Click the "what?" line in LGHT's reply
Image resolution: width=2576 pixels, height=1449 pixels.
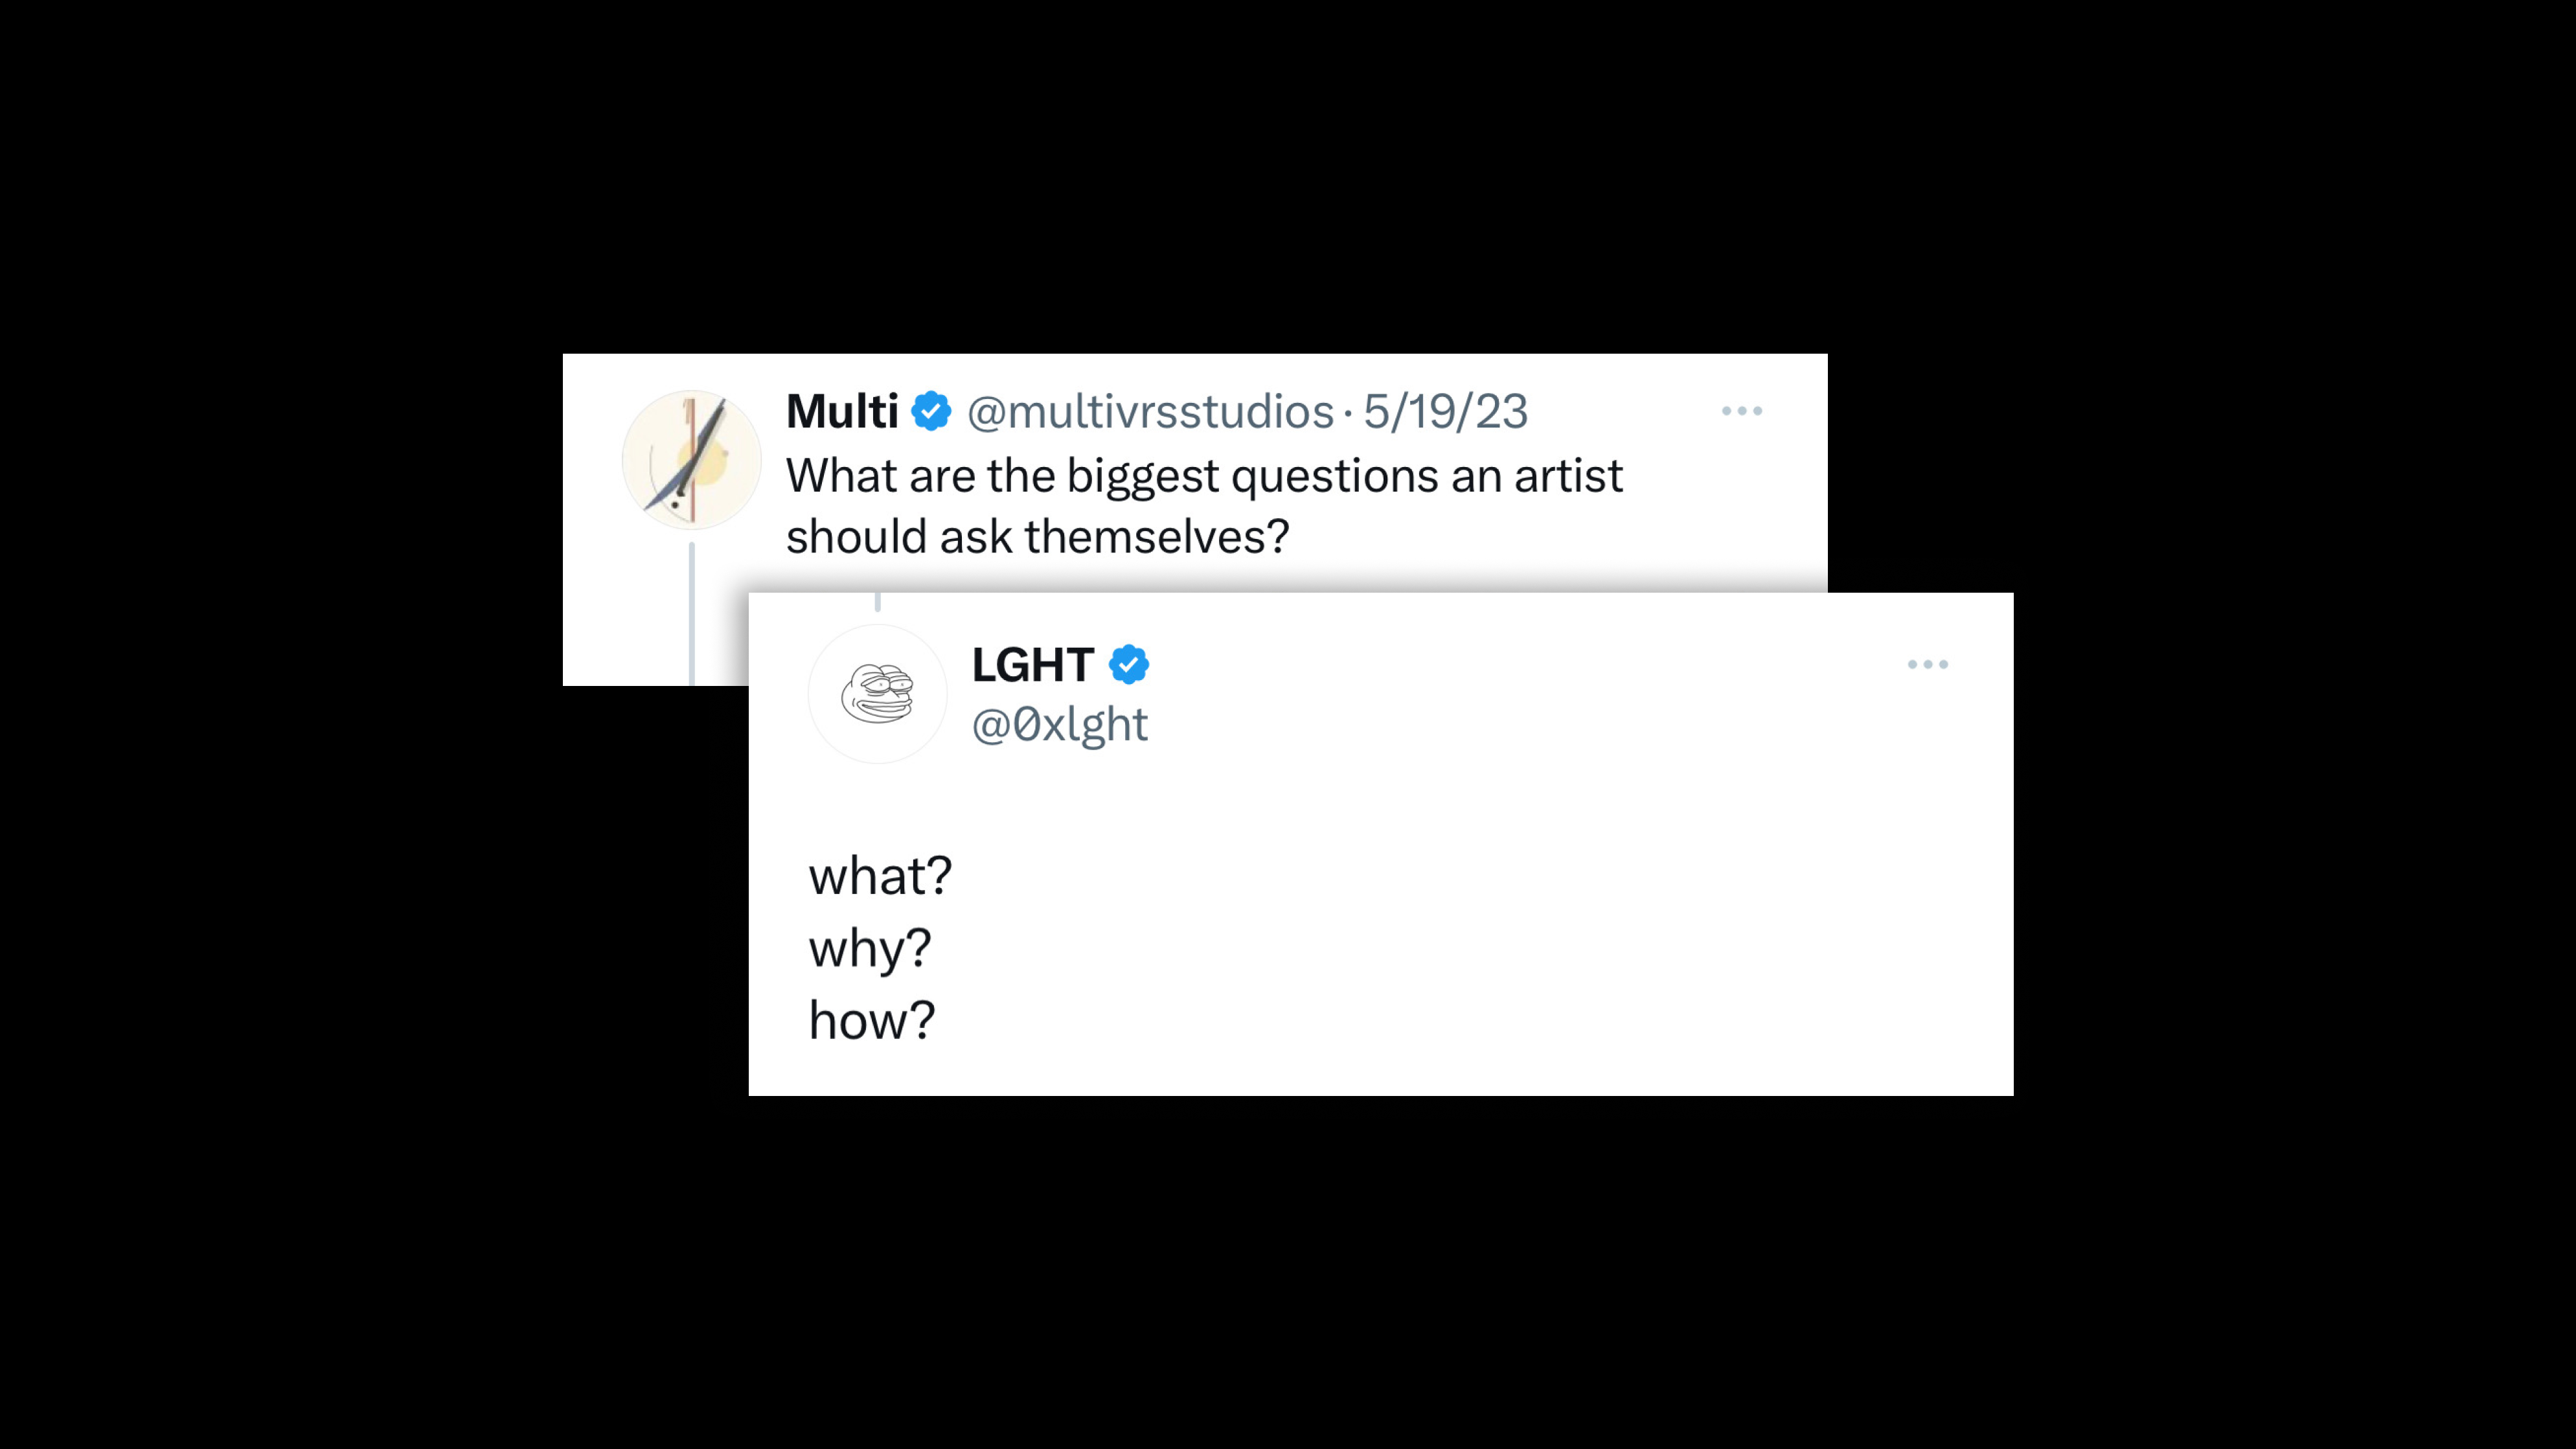(880, 876)
